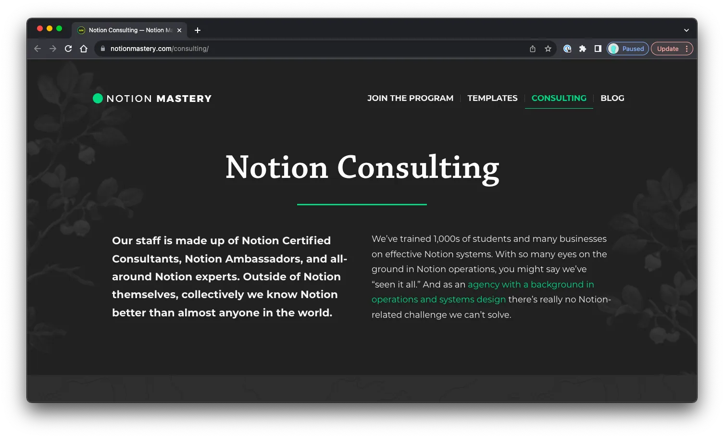The image size is (724, 438).
Task: Open the Extensions puzzle-piece icon
Action: [583, 49]
